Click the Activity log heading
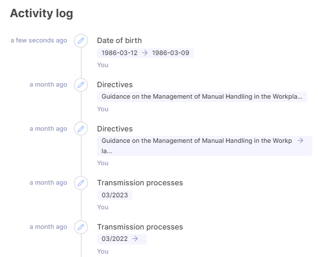 pos(41,13)
